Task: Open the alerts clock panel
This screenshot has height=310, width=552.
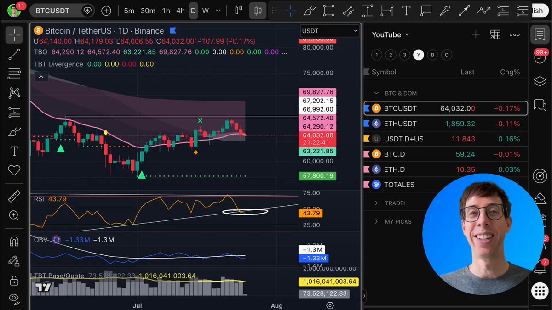Action: click(540, 57)
